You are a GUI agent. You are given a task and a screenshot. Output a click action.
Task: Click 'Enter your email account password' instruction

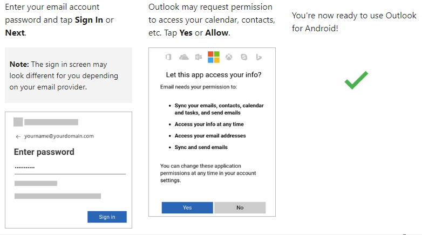59,19
